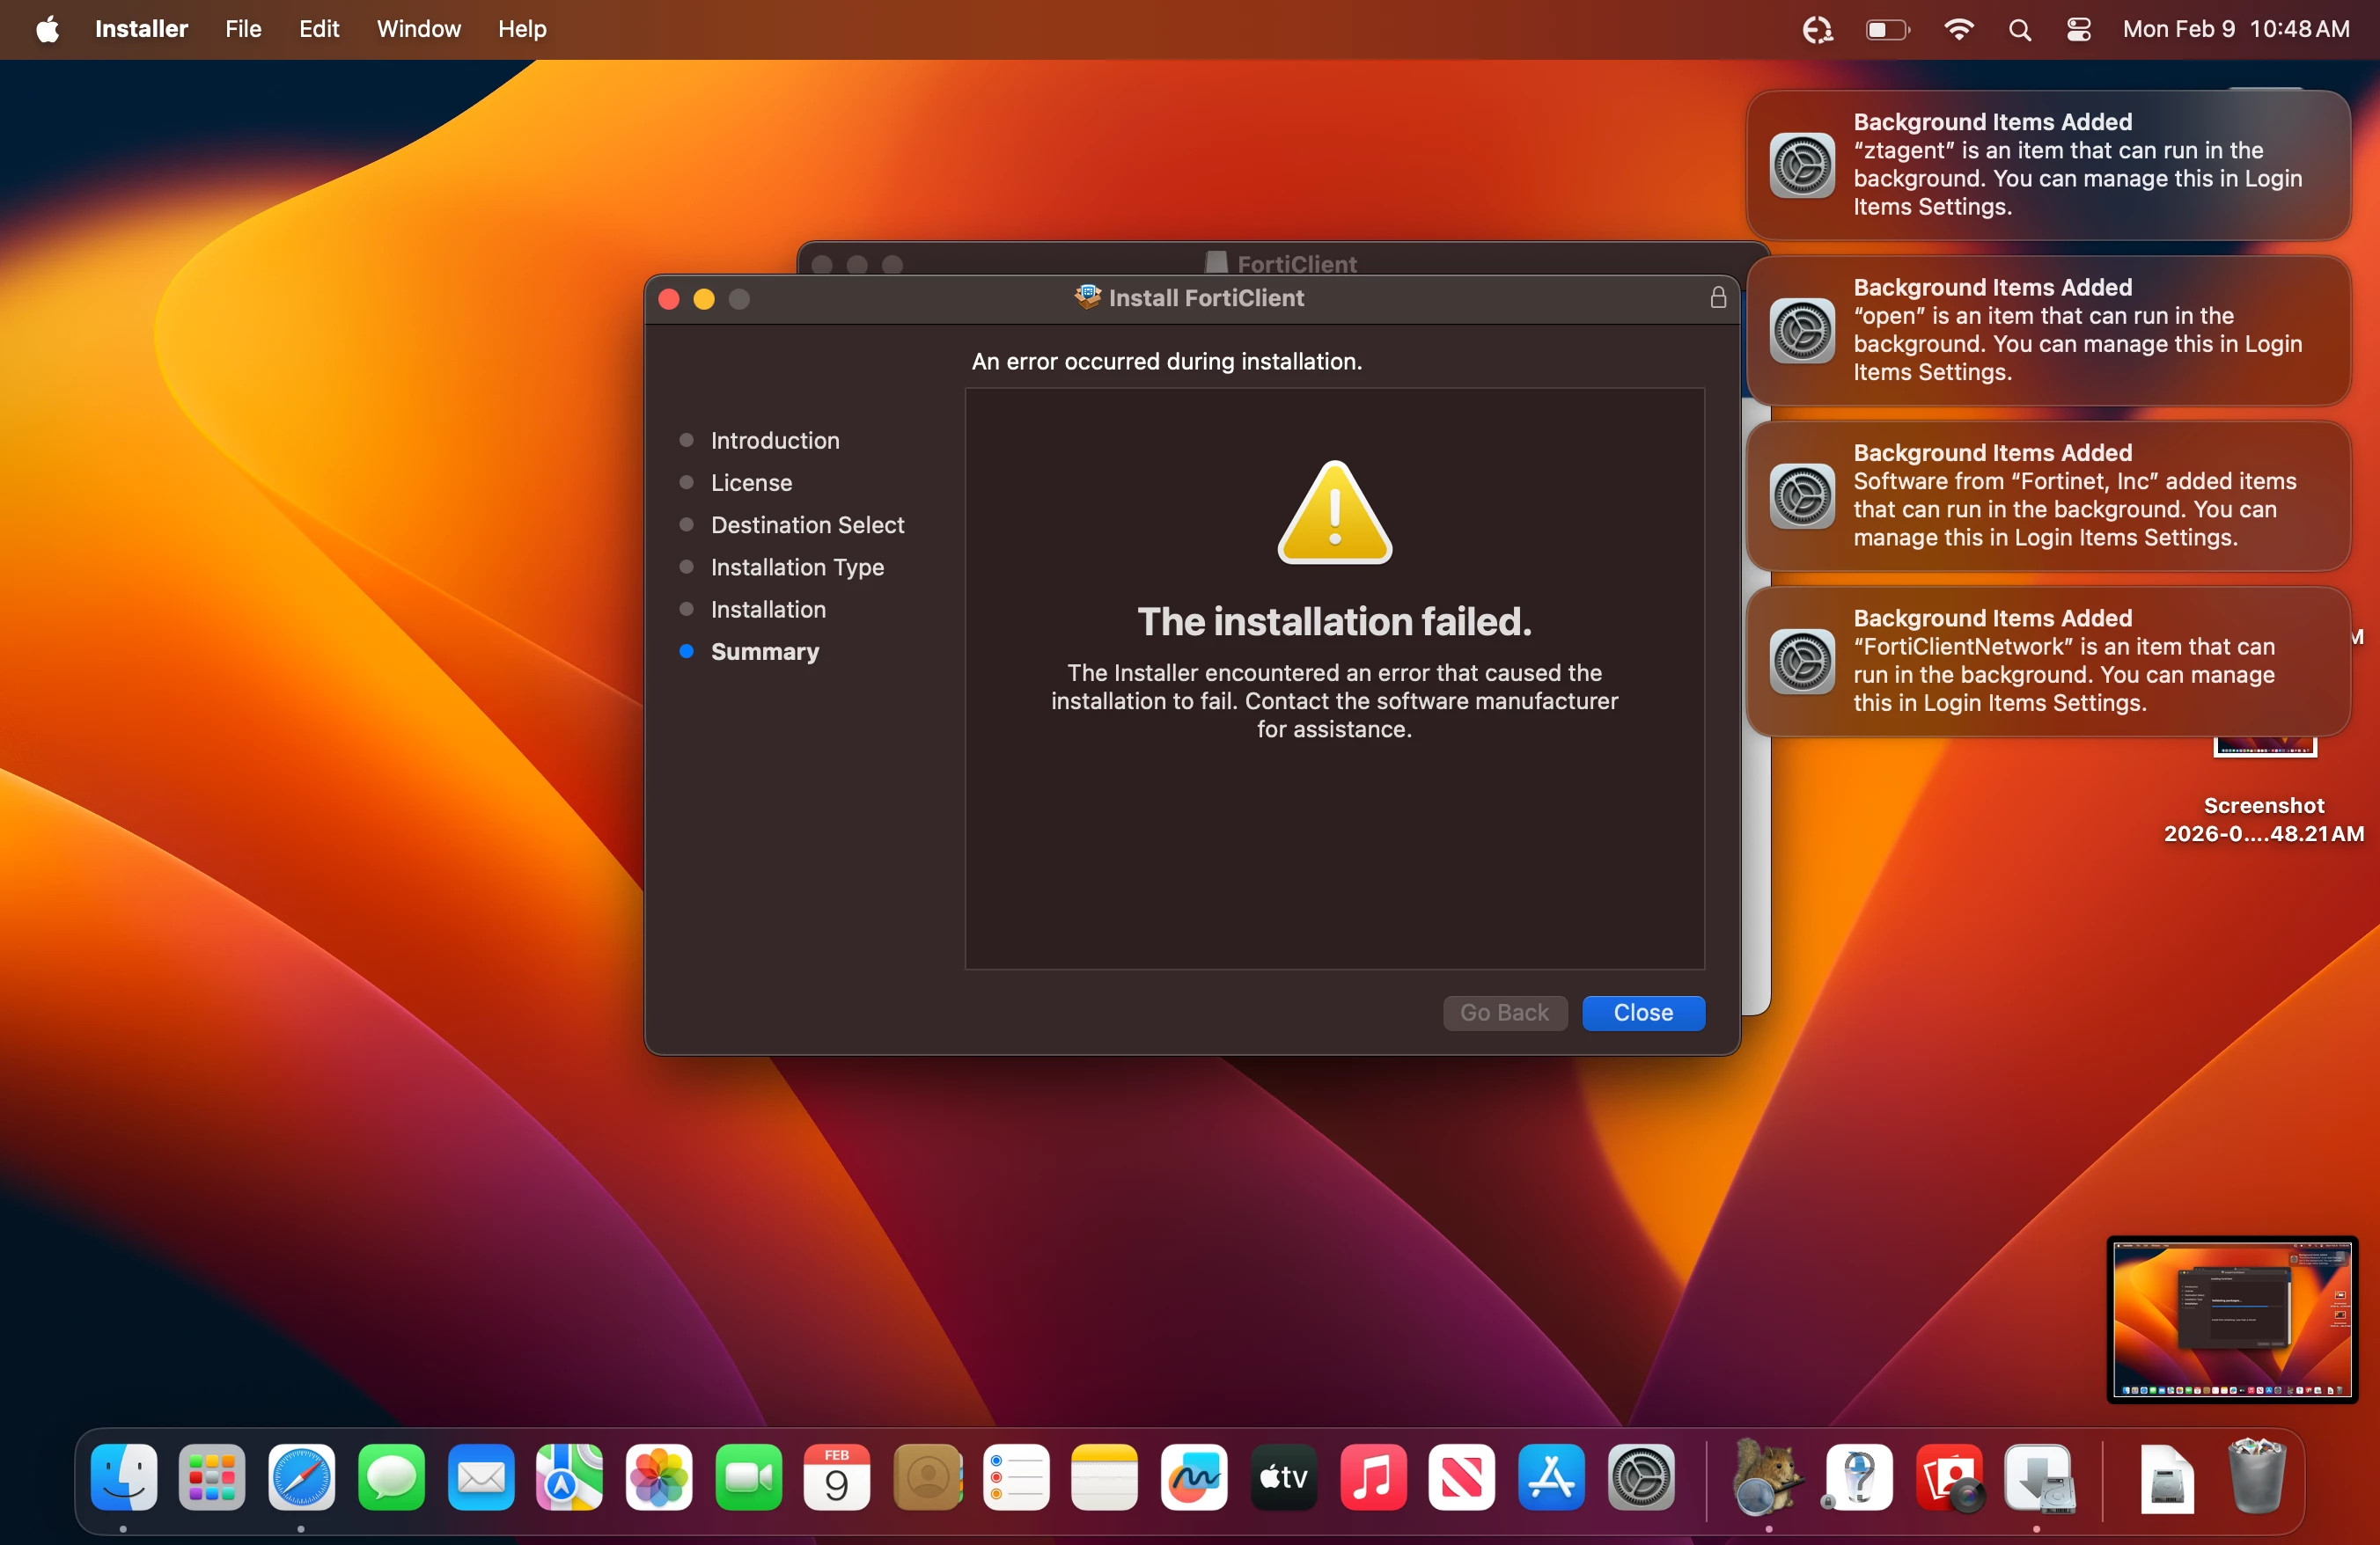Viewport: 2380px width, 1545px height.
Task: Open the Installer application menu
Action: click(x=141, y=29)
